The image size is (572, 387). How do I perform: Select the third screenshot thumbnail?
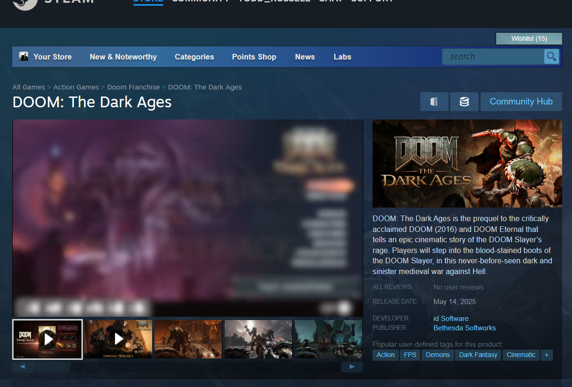click(x=188, y=339)
